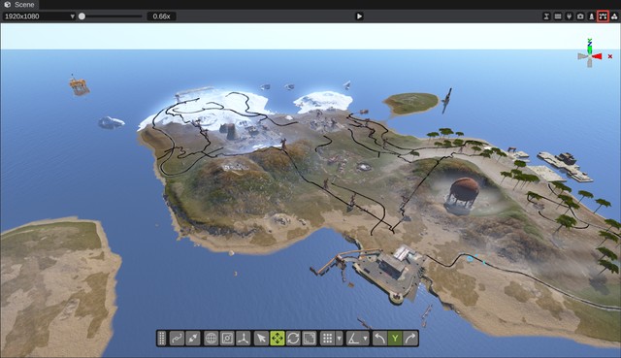Start scene playback with the play button
This screenshot has height=358, width=621.
pos(359,16)
